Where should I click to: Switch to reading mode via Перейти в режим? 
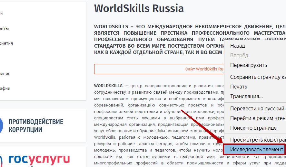click(258, 118)
